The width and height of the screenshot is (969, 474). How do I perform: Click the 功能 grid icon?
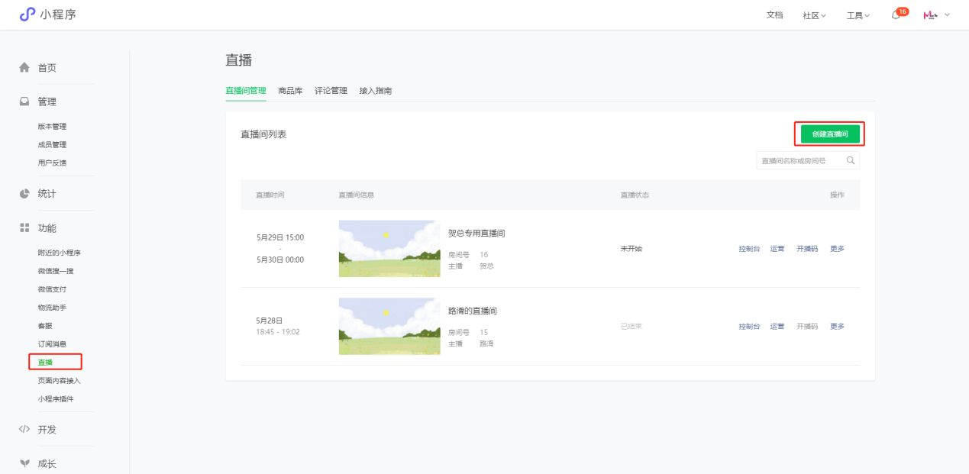coord(24,228)
